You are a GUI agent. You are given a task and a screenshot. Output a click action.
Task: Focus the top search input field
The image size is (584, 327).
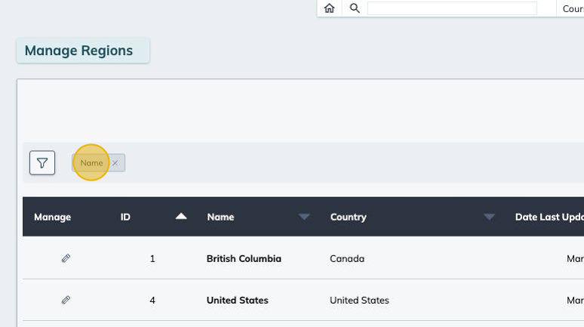pos(451,8)
